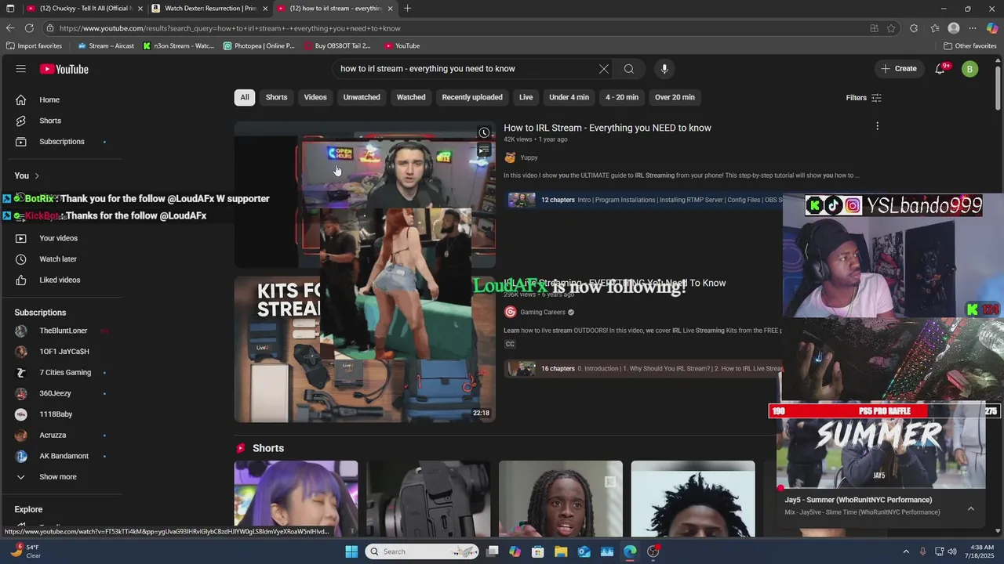The width and height of the screenshot is (1004, 564).
Task: Open the YouTube hamburger guide menu
Action: point(20,69)
